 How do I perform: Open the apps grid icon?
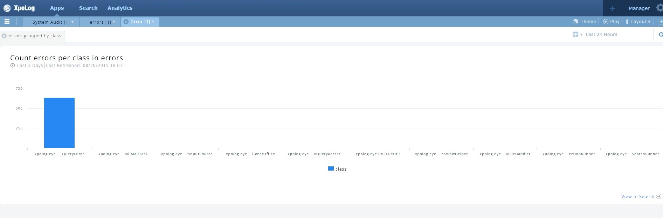pyautogui.click(x=7, y=22)
